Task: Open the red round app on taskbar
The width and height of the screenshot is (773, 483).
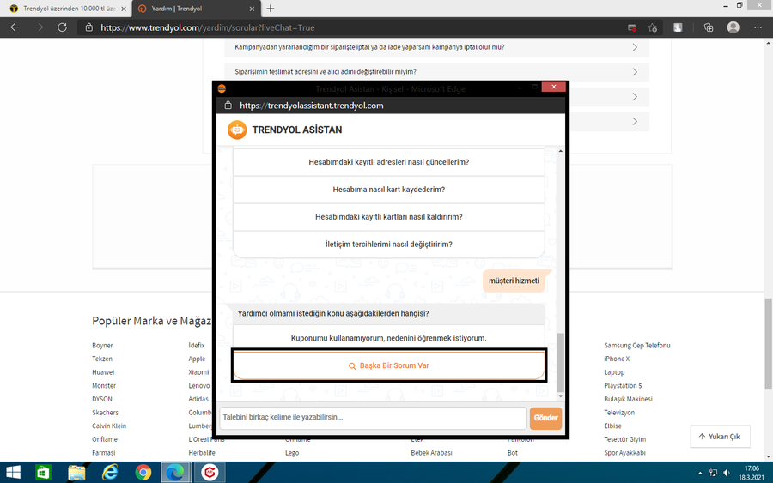Action: pyautogui.click(x=210, y=473)
